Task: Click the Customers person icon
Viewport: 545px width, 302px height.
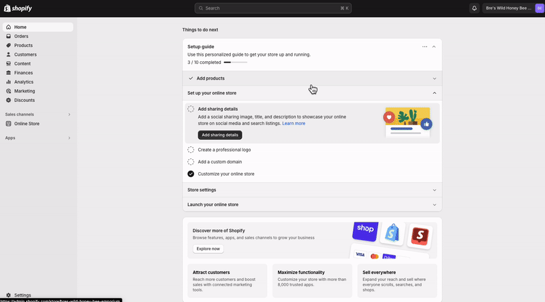Action: point(8,54)
